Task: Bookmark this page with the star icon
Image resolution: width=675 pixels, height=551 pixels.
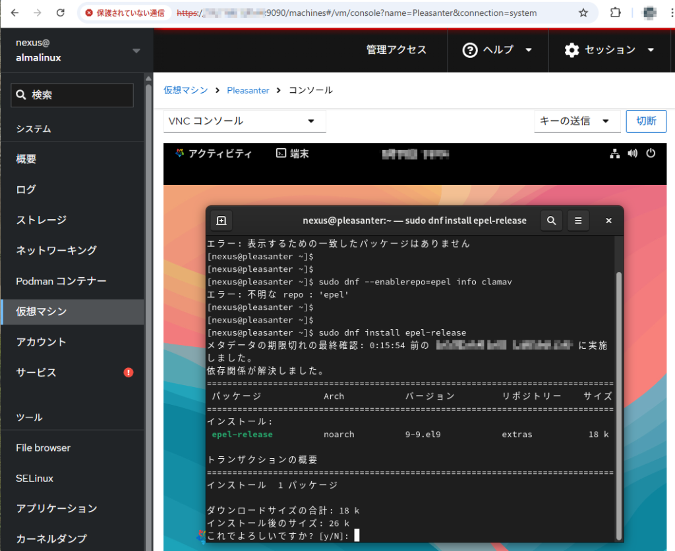Action: point(583,13)
